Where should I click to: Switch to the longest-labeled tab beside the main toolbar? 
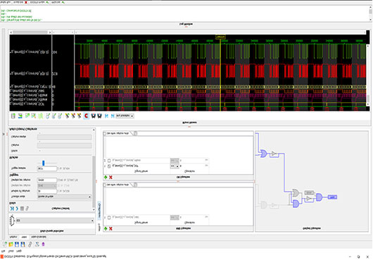(39, 237)
